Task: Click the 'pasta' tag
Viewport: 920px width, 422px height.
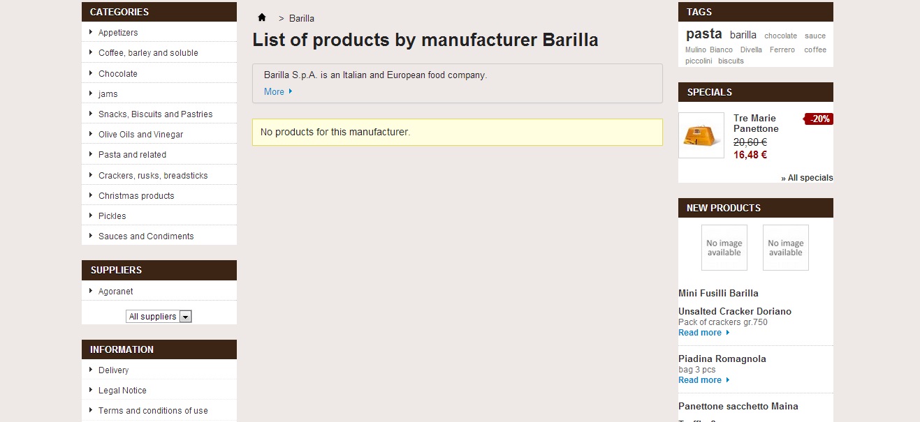Action: 703,34
